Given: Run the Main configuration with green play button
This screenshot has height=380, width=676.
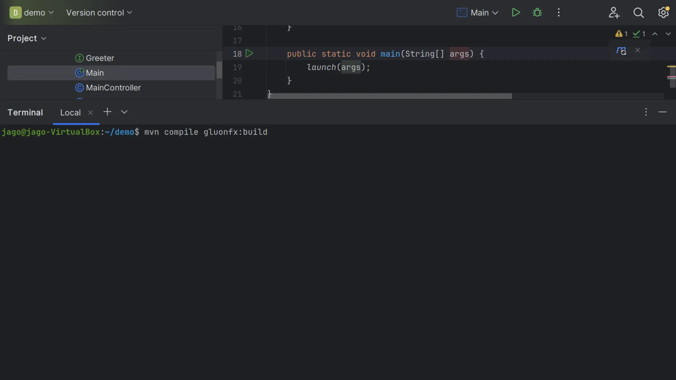Looking at the screenshot, I should tap(516, 13).
